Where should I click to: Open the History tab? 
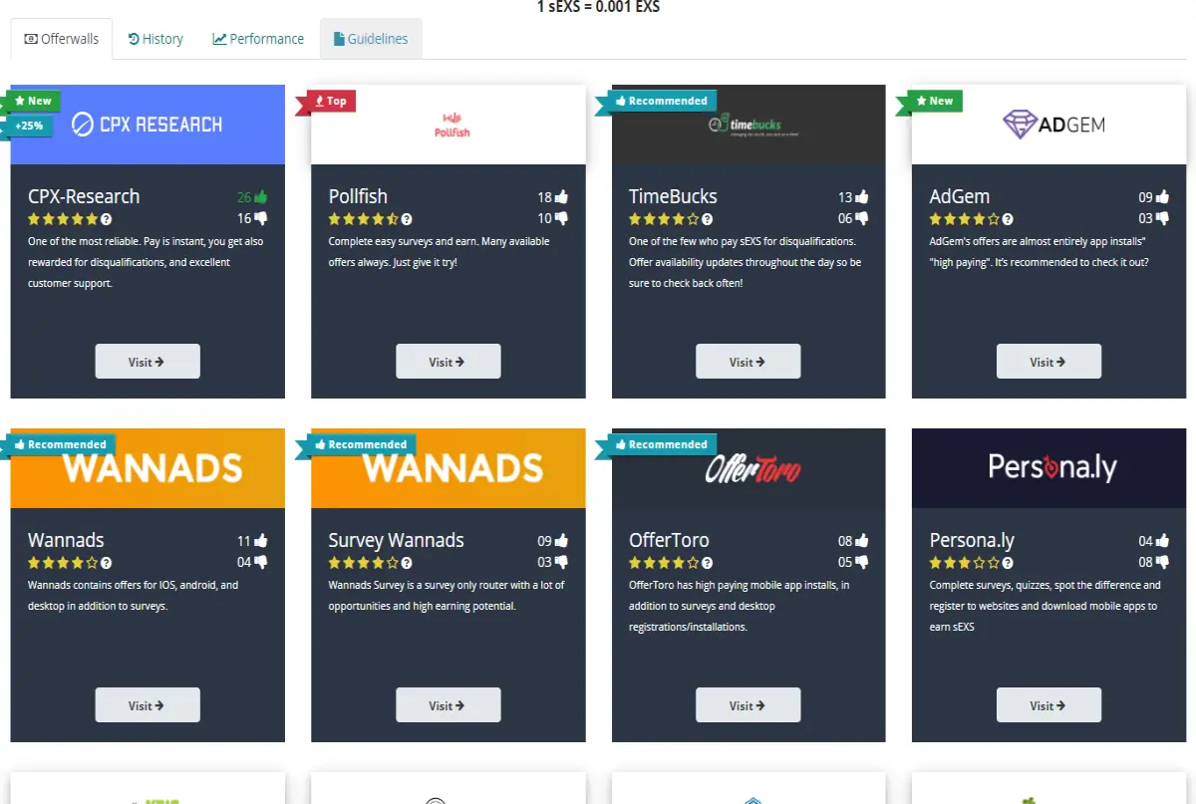coord(156,39)
